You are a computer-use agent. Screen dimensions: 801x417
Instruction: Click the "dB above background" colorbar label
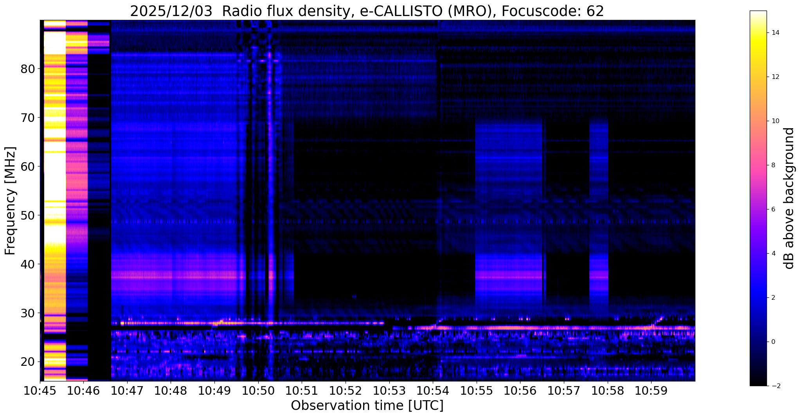pyautogui.click(x=790, y=198)
